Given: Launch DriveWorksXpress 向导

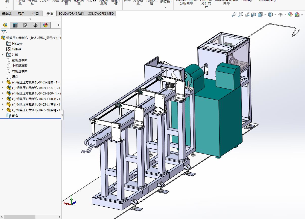Looking at the screenshot, I should point(227,3).
